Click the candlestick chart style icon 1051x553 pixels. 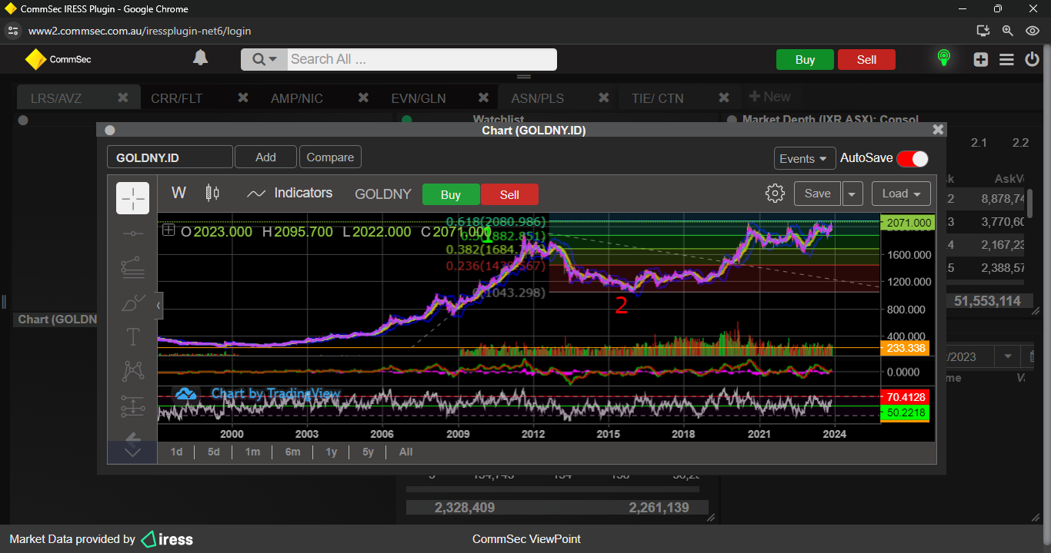[x=213, y=193]
